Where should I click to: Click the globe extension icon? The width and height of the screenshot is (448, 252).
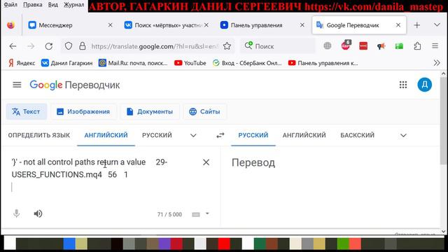pos(328,45)
